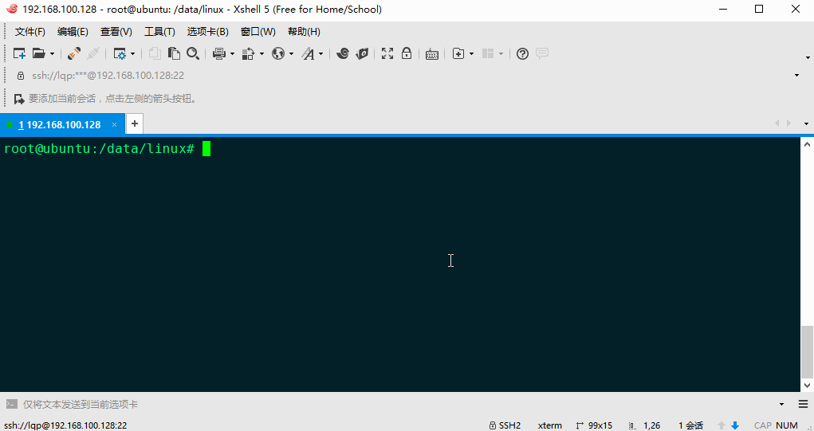Click the Font letter-A icon

309,53
